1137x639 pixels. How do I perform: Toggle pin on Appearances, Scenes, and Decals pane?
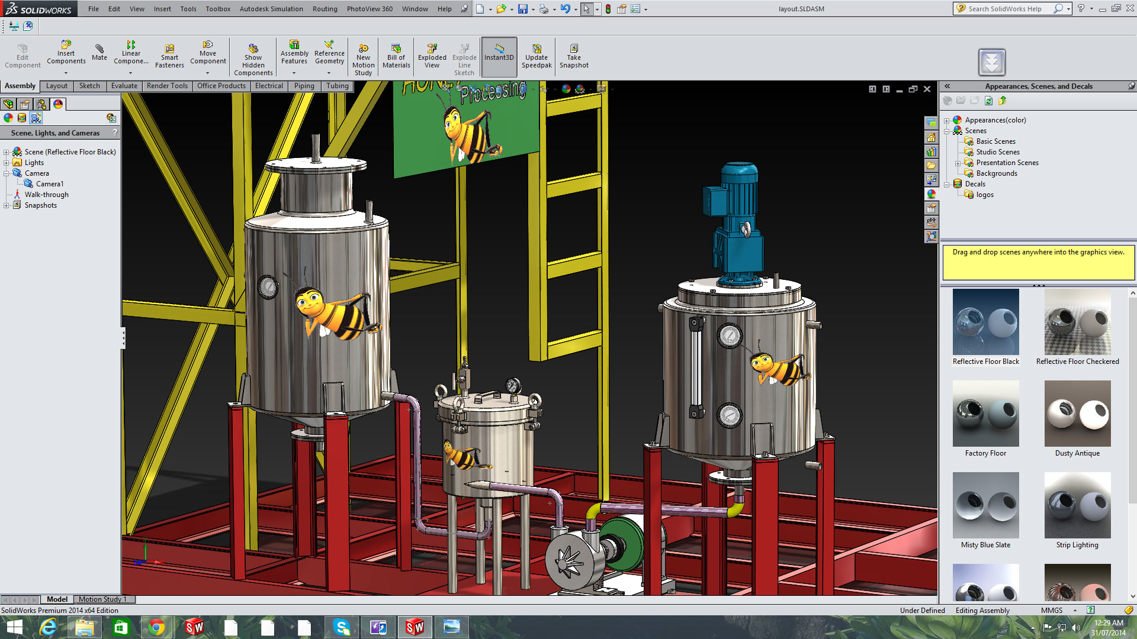pyautogui.click(x=1131, y=86)
